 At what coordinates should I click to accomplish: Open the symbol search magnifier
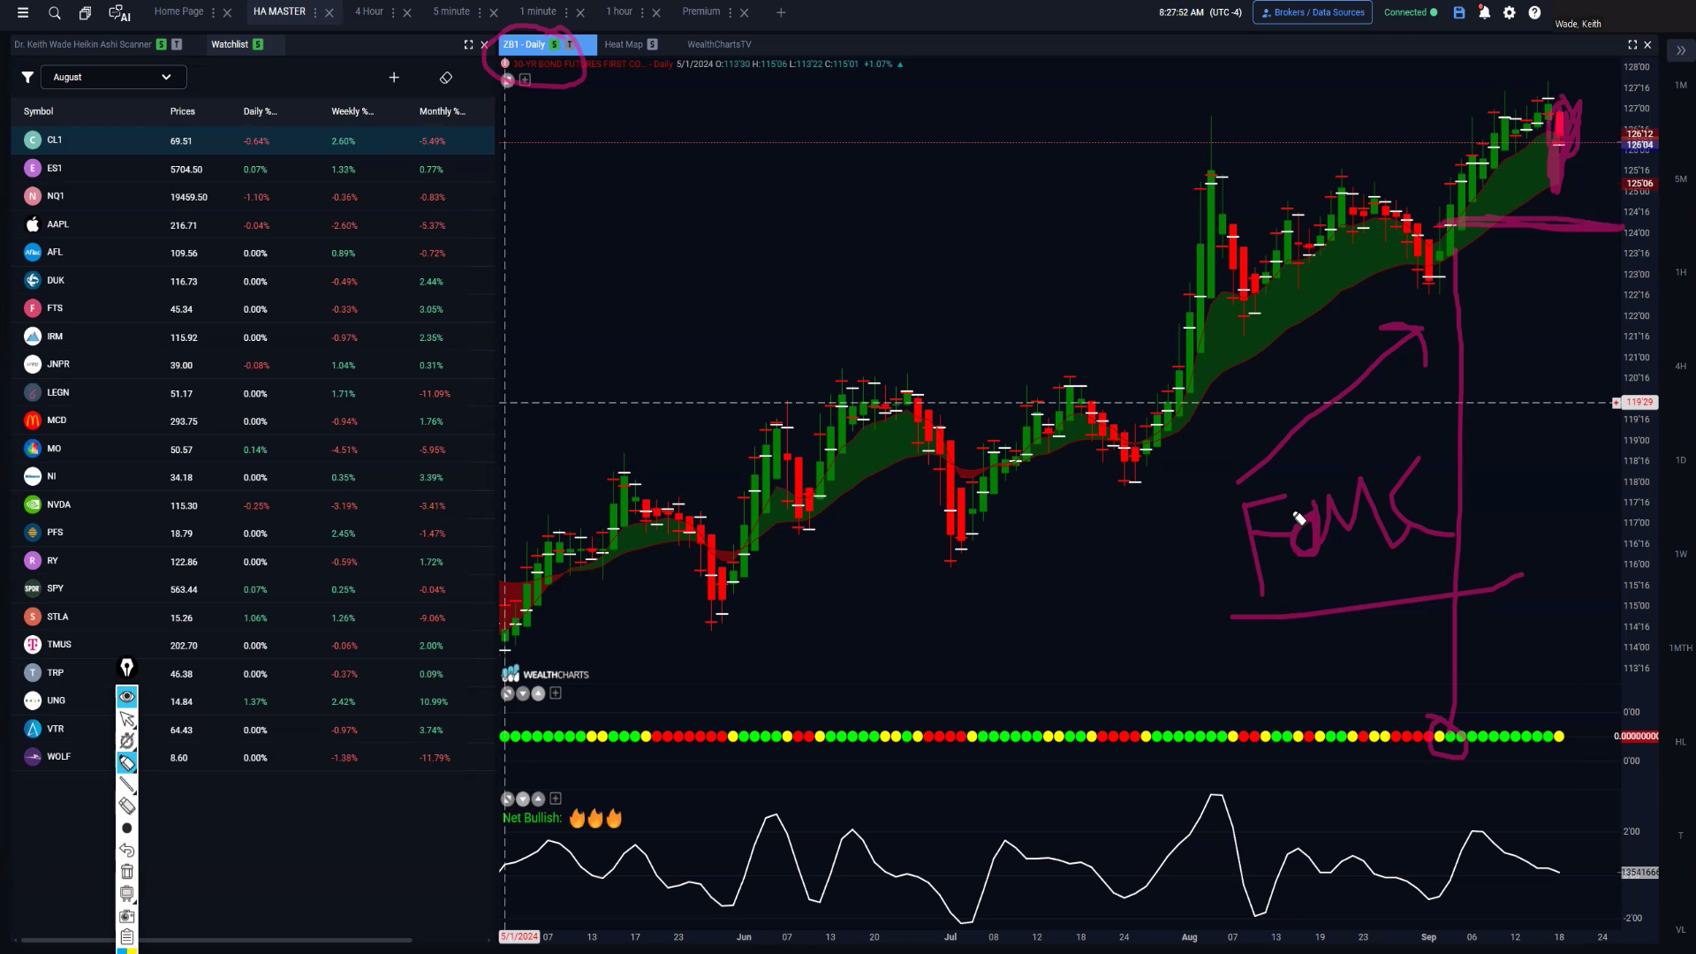pos(55,12)
